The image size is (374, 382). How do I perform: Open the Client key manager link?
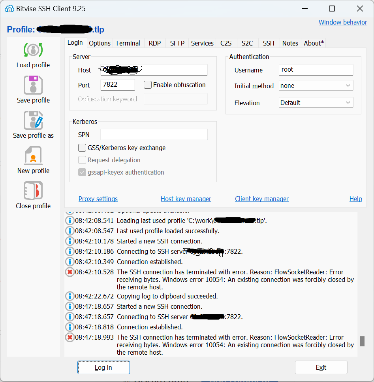262,199
